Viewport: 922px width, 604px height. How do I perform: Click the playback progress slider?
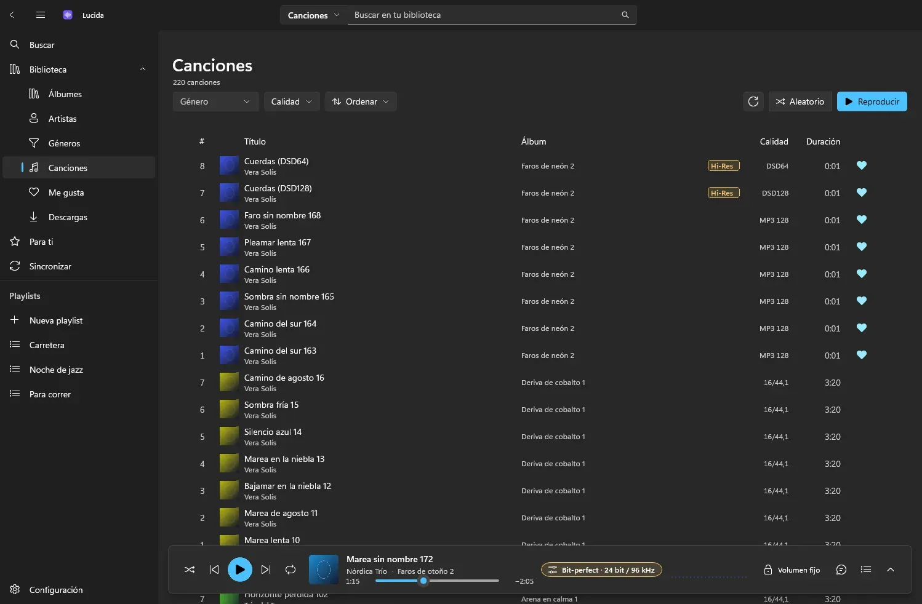[x=437, y=581]
